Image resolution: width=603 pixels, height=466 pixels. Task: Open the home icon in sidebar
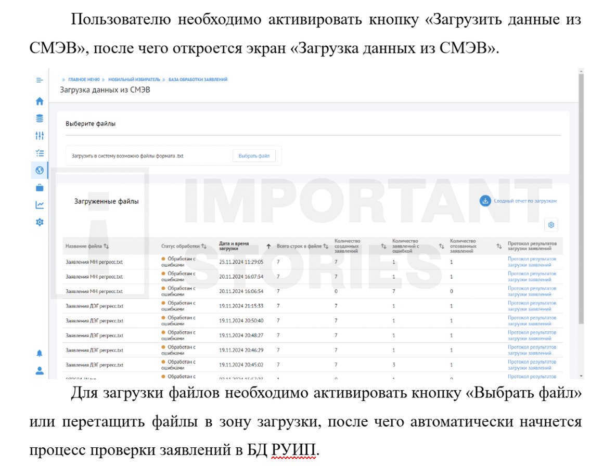click(x=39, y=101)
